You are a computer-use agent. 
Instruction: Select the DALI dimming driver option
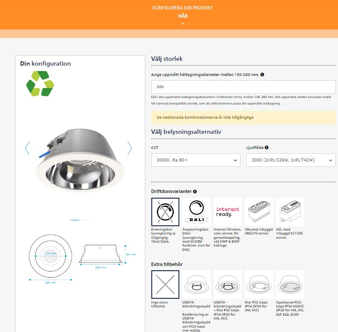(x=197, y=212)
